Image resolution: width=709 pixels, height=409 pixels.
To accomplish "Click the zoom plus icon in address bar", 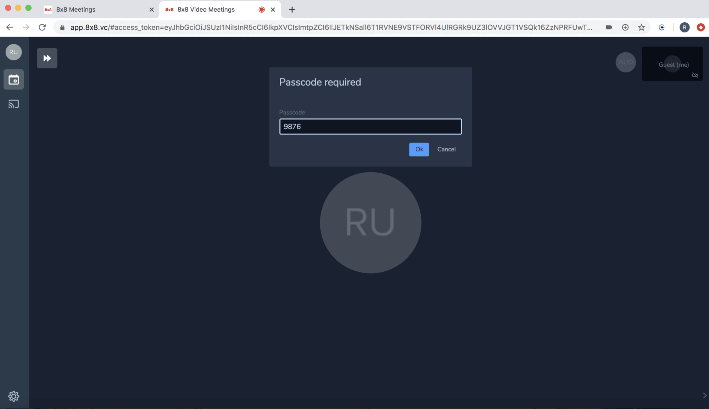I will point(625,27).
